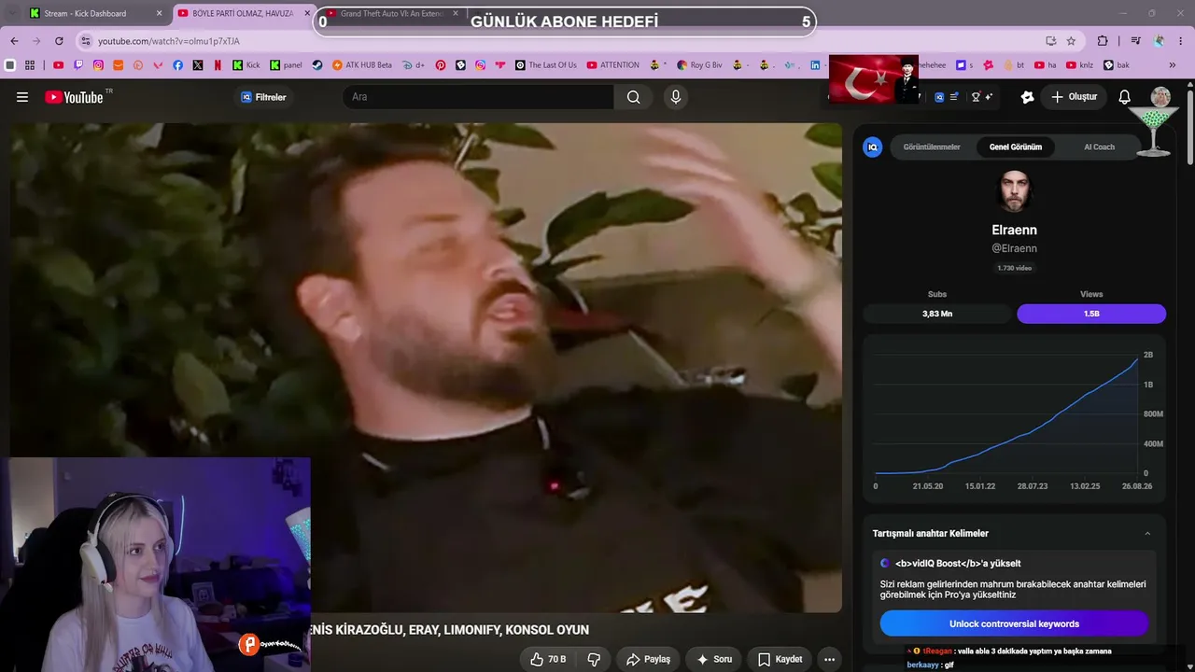Open the Netflix bookmark icon
1195x672 pixels.
(x=218, y=65)
